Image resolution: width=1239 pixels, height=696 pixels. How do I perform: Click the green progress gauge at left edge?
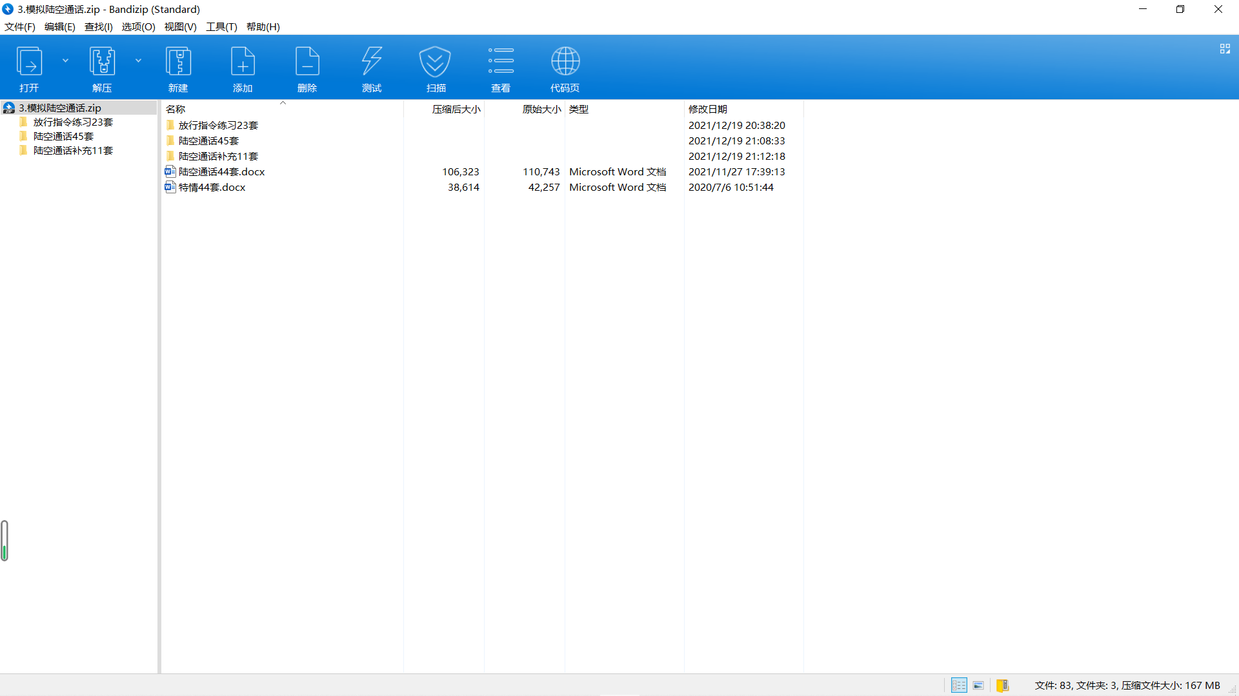pos(5,540)
